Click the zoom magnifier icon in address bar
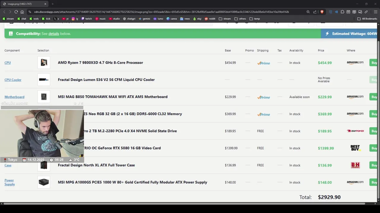Viewport: 380px width, 213px height. (308, 12)
